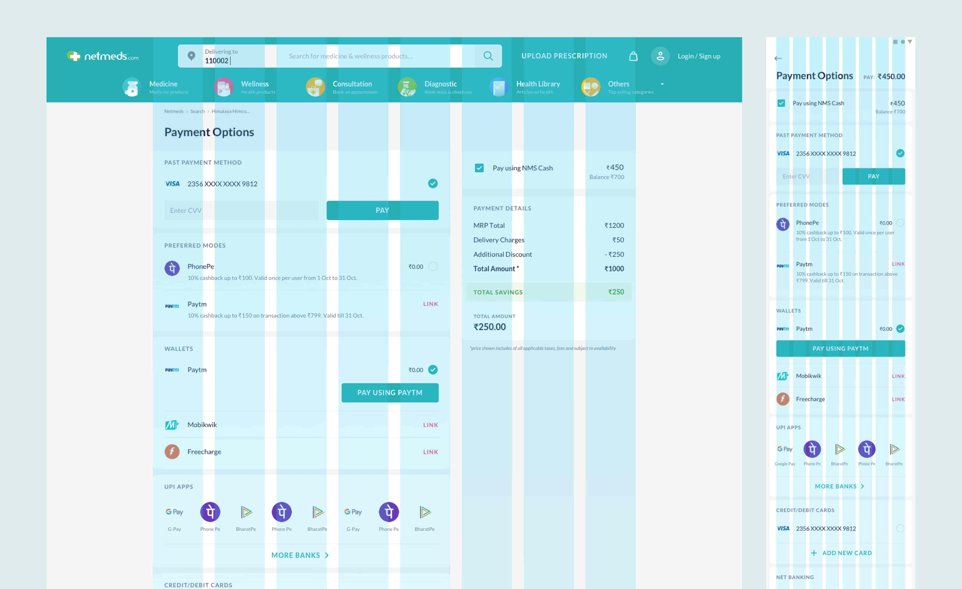This screenshot has height=589, width=962.
Task: Click the LINK option for Freecharge on the desktop page
Action: tap(431, 452)
